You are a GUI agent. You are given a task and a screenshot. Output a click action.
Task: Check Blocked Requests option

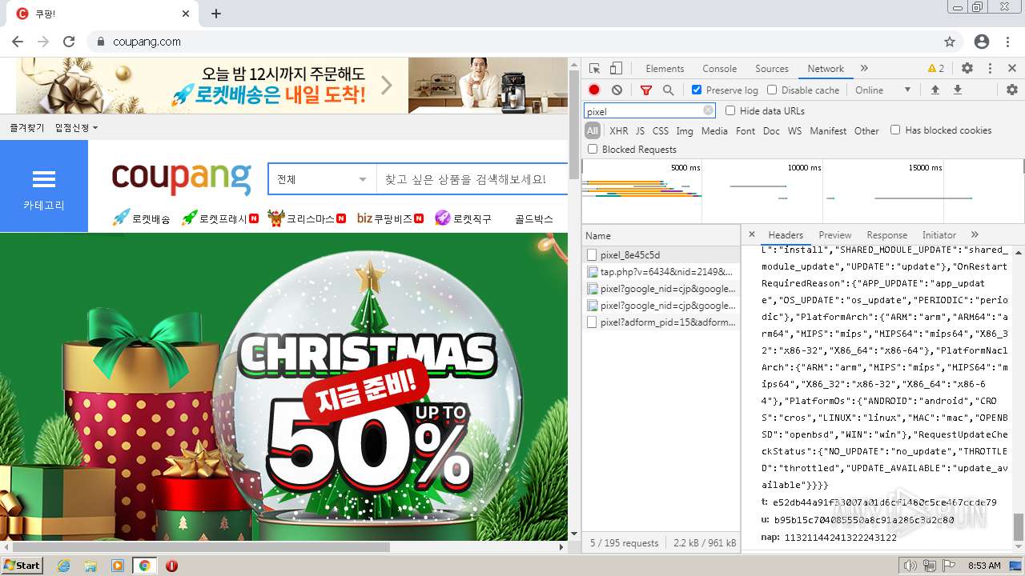593,150
